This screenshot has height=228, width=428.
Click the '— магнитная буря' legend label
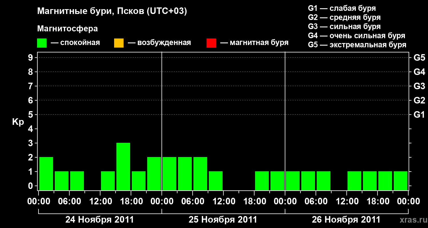tap(254, 43)
